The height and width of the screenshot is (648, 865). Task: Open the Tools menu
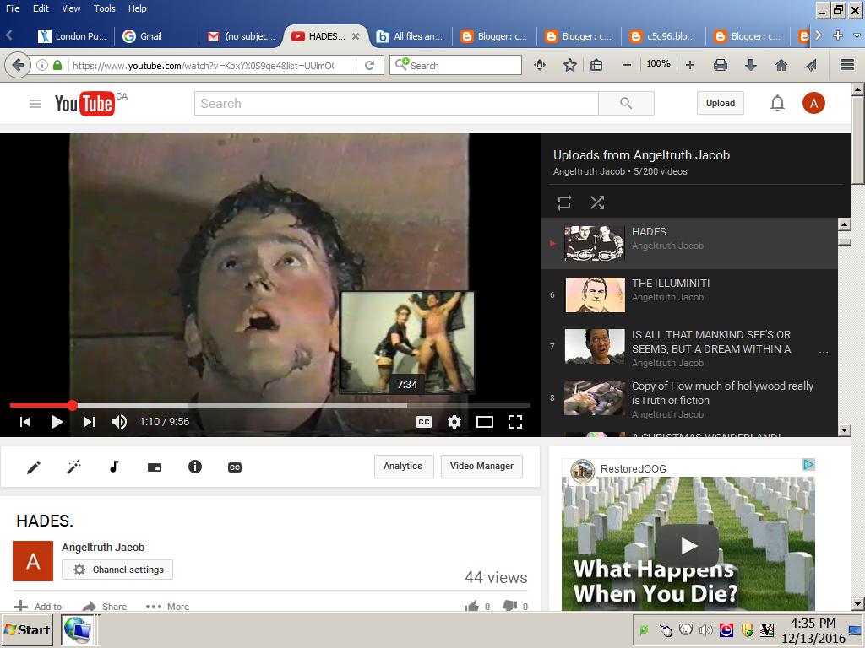pyautogui.click(x=104, y=8)
